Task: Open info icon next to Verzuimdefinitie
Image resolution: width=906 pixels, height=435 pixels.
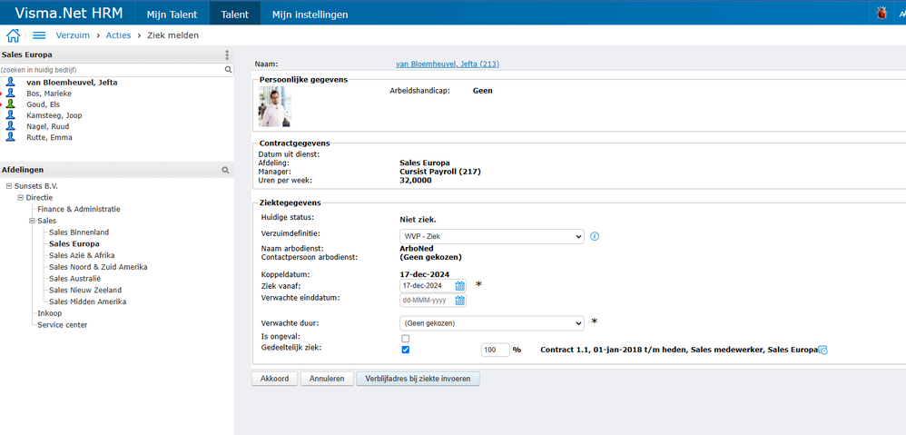Action: point(595,236)
